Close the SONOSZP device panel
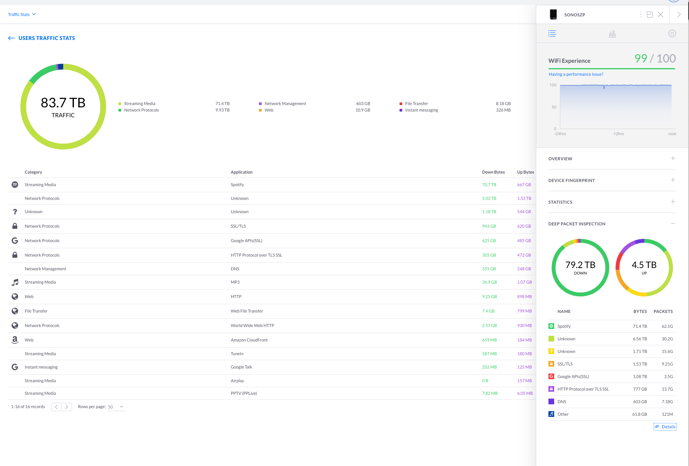689x466 pixels. [660, 14]
